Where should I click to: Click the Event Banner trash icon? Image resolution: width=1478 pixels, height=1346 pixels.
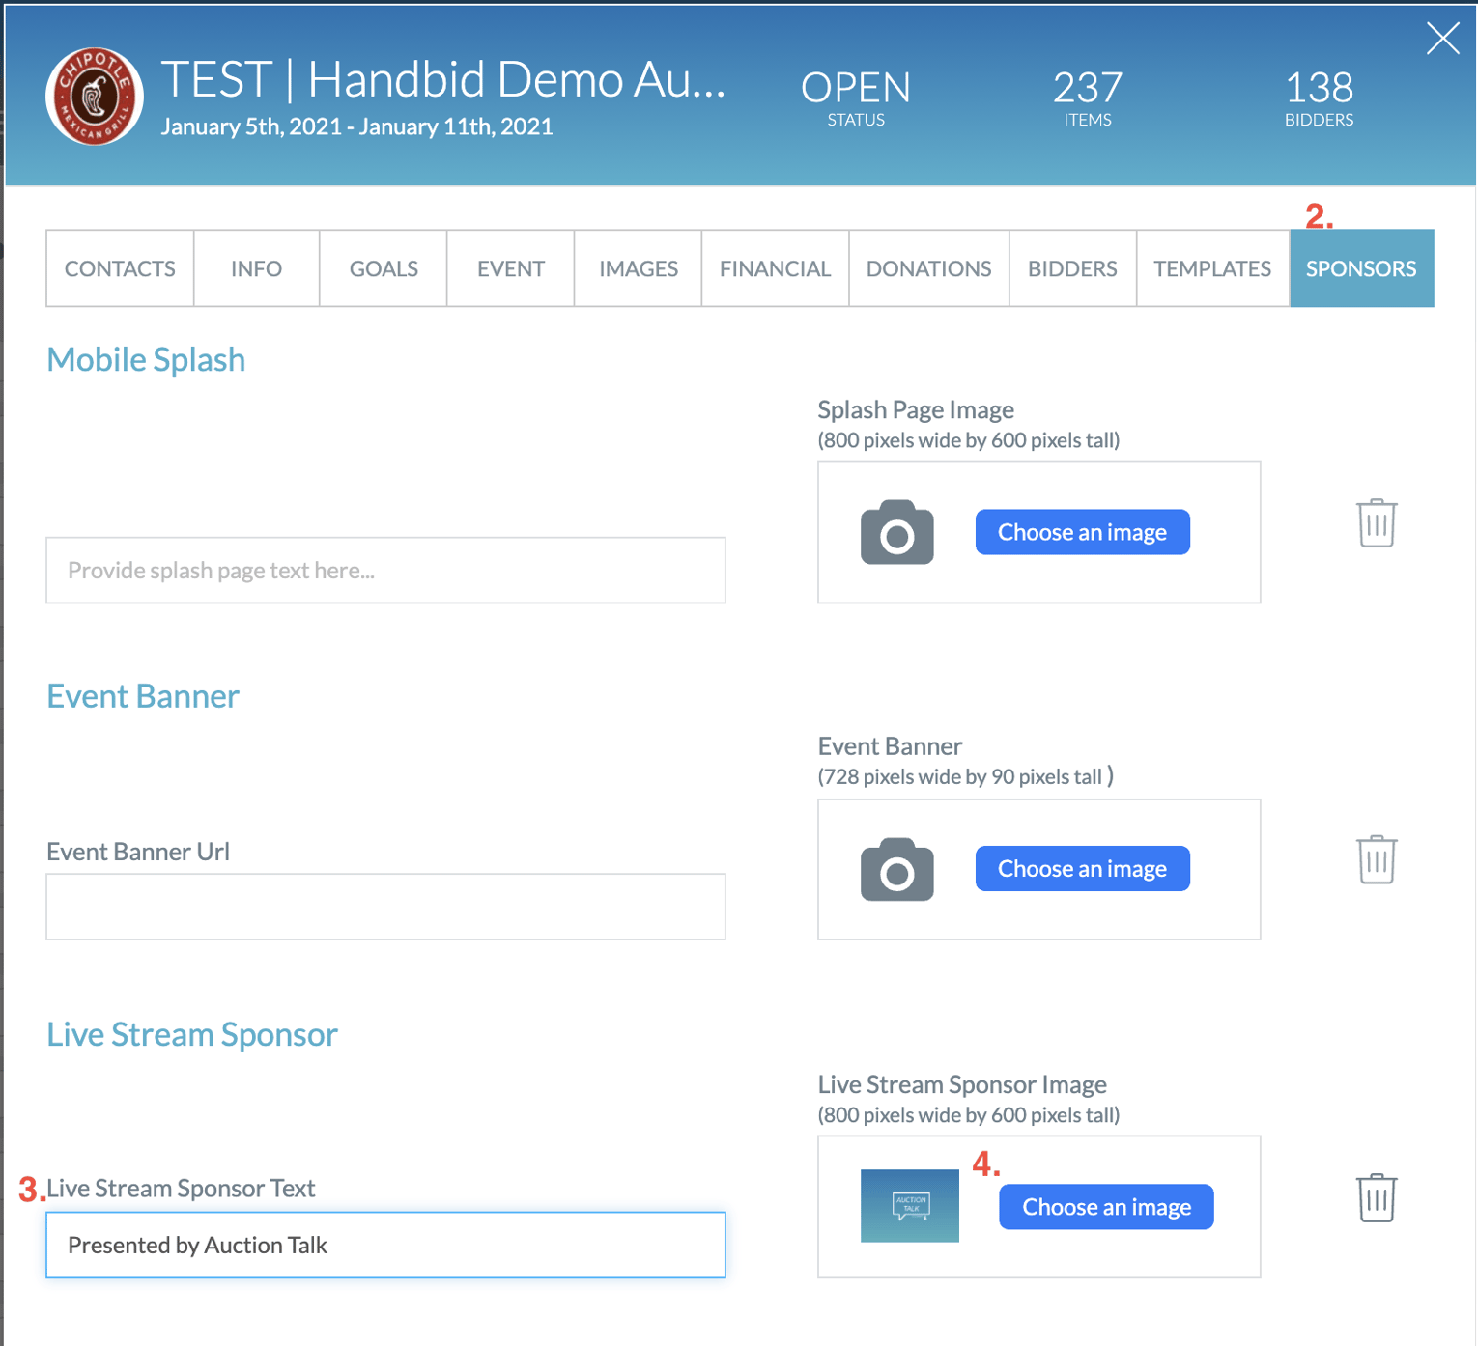click(1376, 859)
